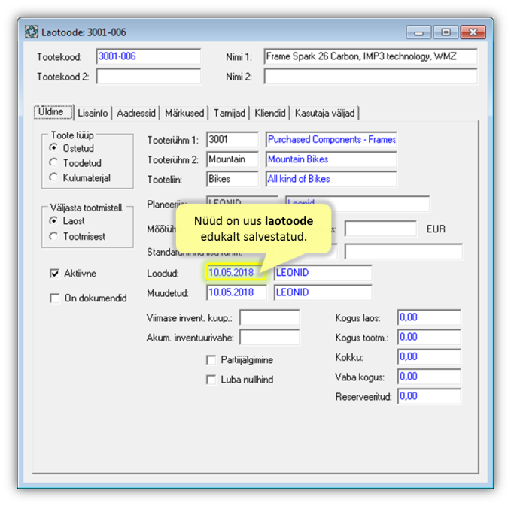Screen dimensions: 511x506
Task: Click the Loodud user field LEONID
Action: (323, 273)
